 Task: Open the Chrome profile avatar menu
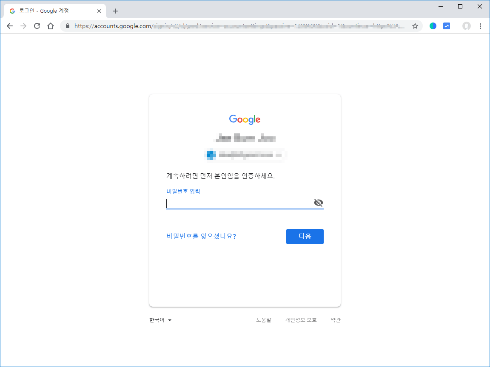click(467, 26)
